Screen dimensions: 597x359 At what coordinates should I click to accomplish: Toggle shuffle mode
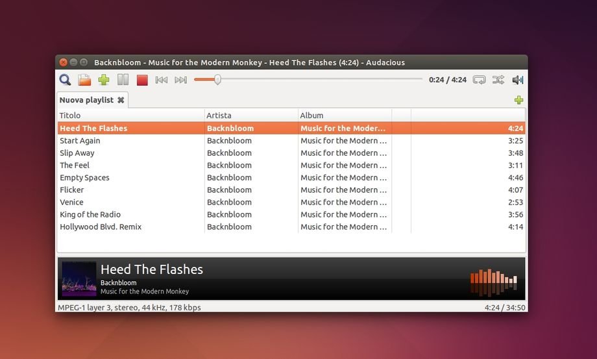tap(498, 80)
